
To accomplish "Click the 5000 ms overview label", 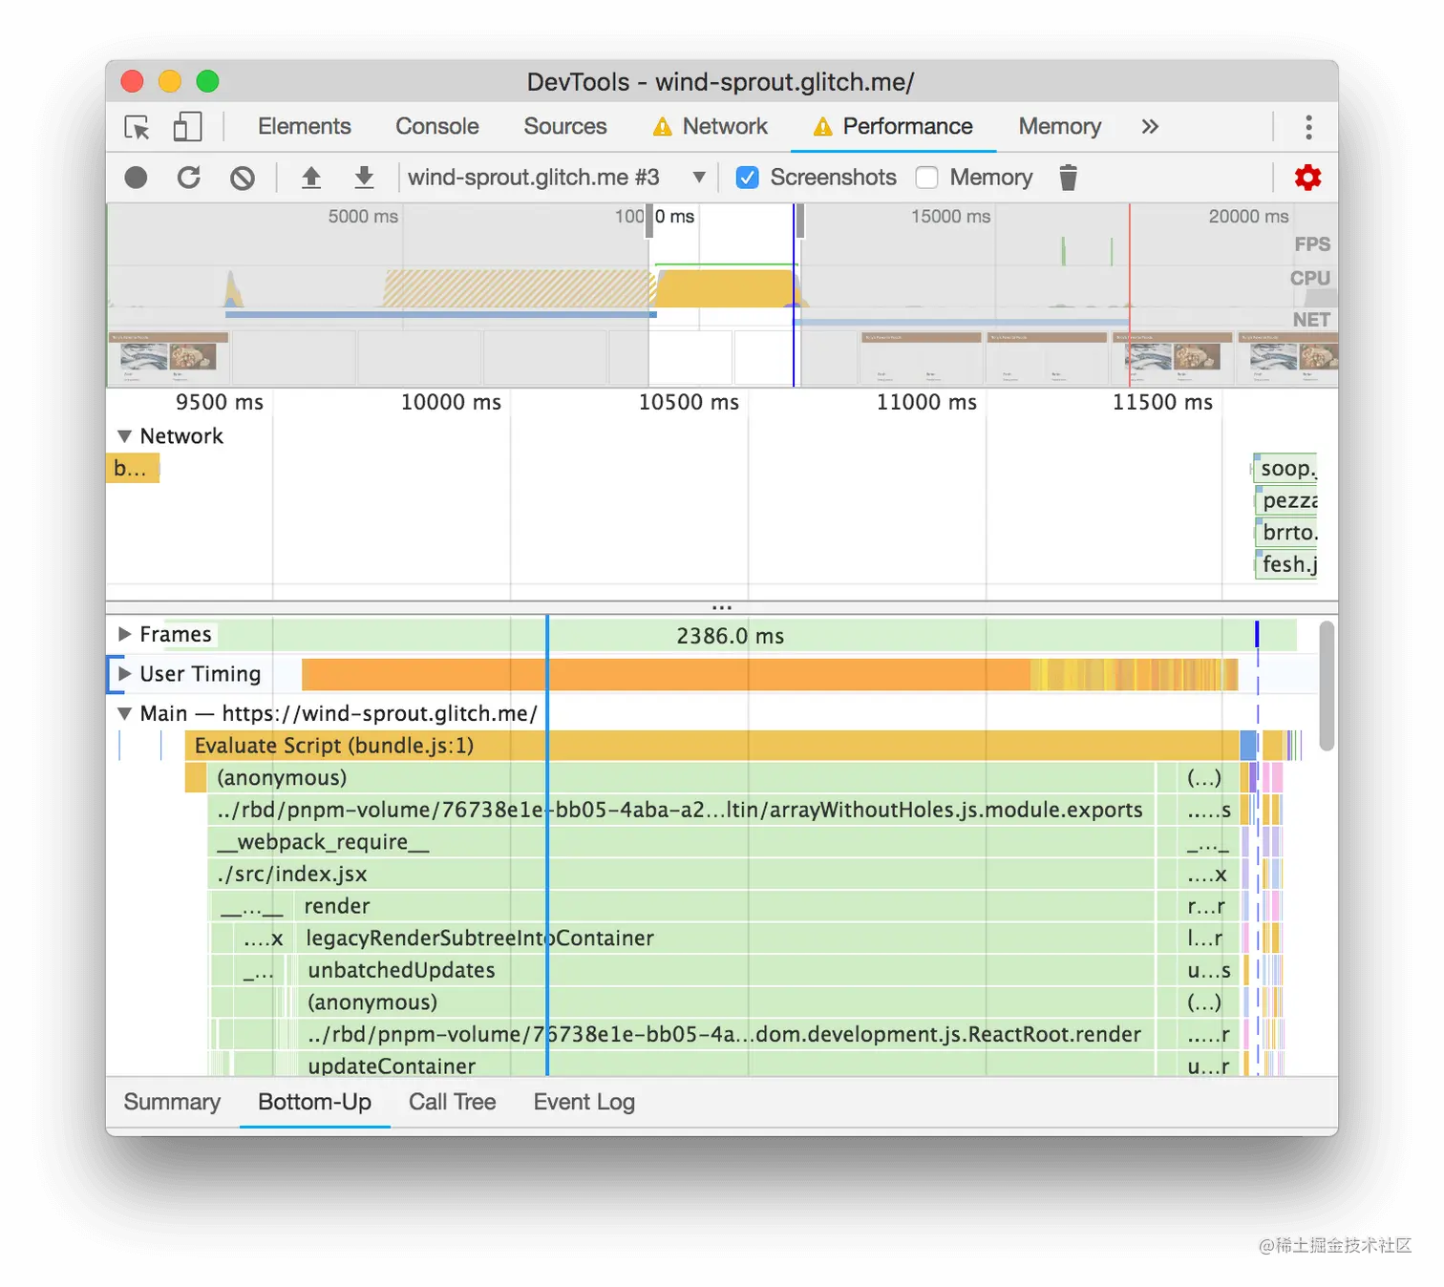I will (363, 217).
